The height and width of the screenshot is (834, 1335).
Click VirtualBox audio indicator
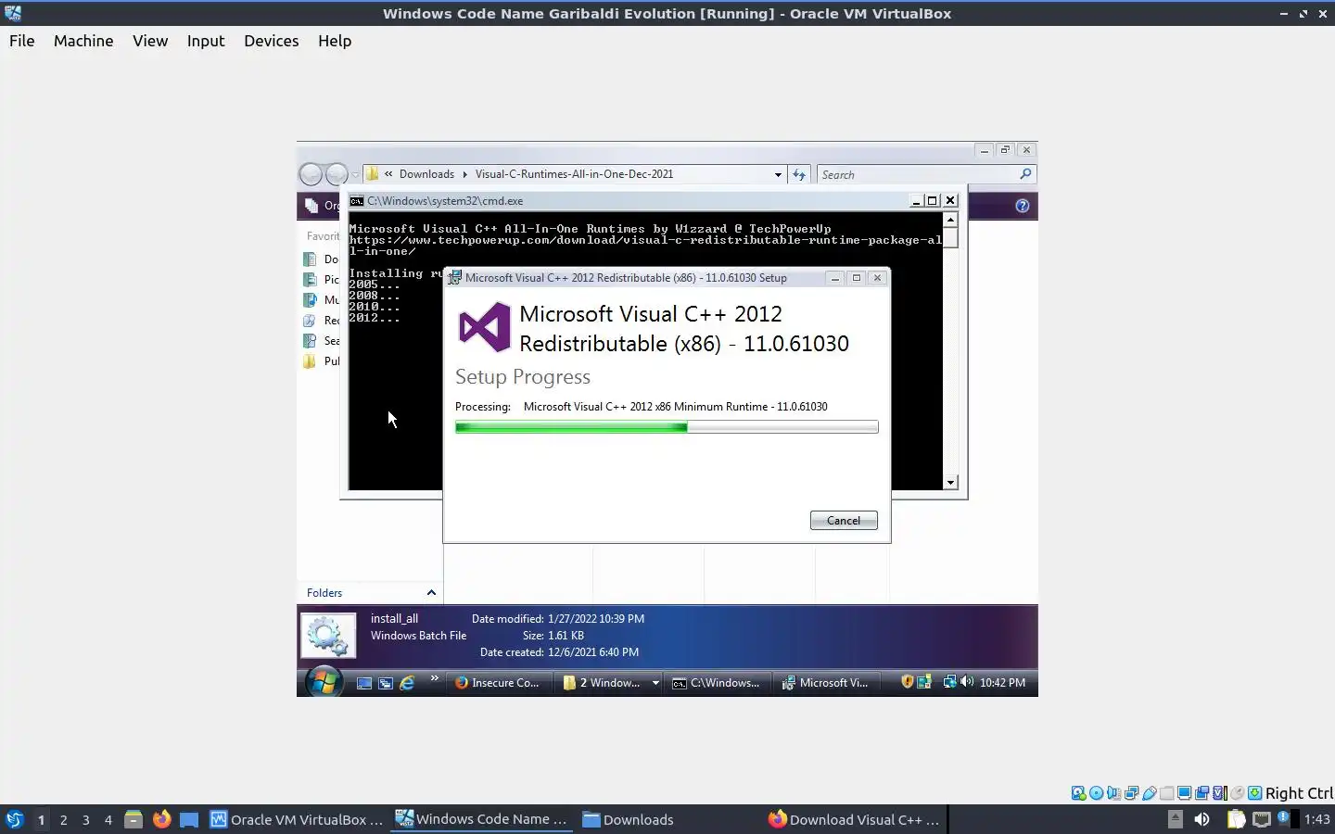click(x=1113, y=793)
